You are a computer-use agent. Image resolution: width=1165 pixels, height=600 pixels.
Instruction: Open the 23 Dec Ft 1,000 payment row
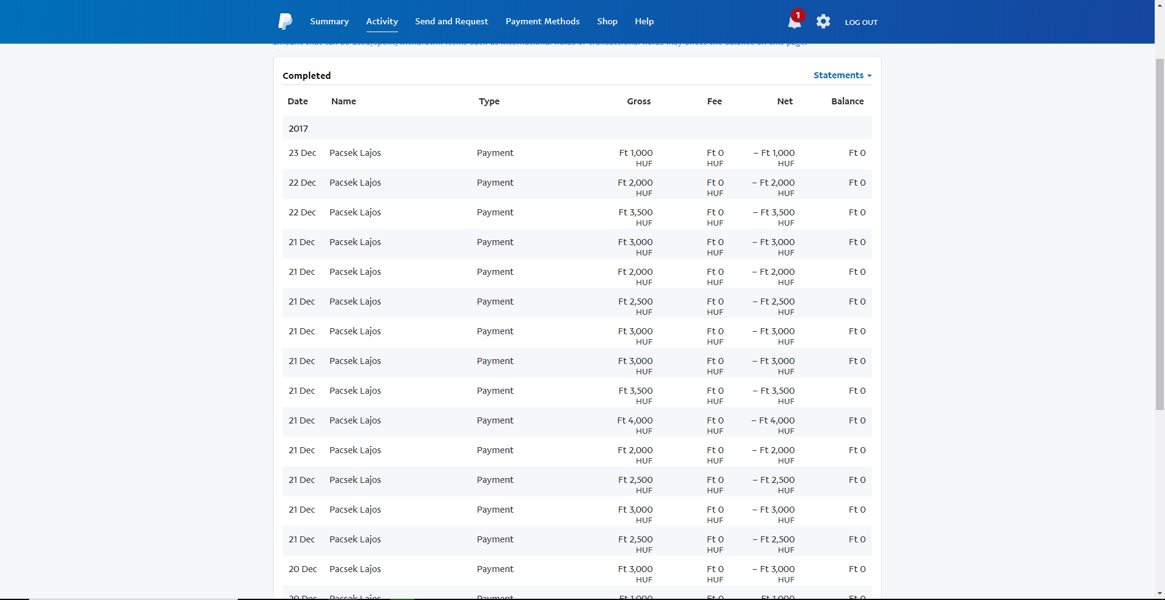coord(577,155)
